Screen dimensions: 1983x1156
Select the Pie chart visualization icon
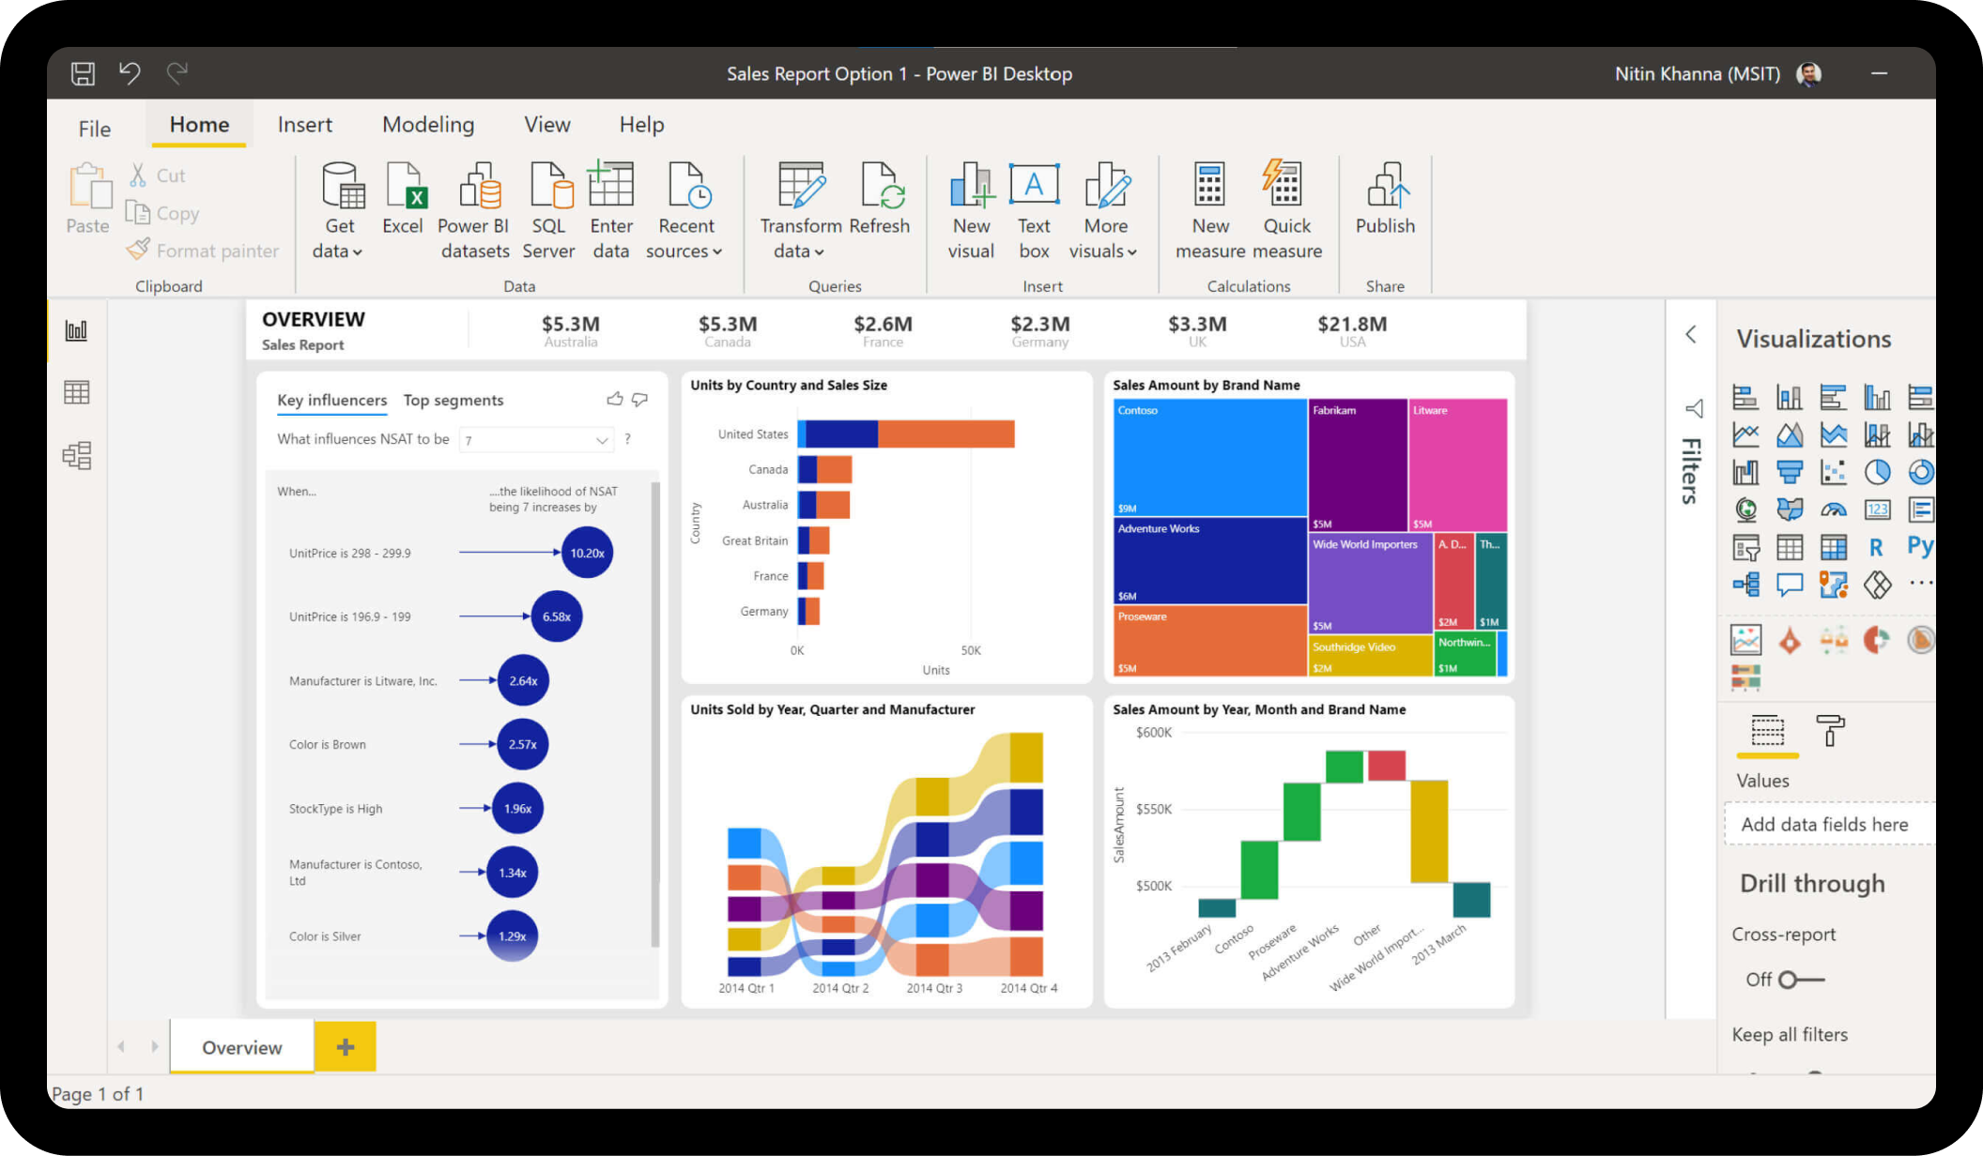(x=1876, y=472)
